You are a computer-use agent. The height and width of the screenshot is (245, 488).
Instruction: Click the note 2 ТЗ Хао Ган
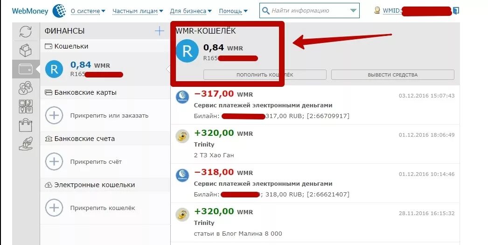pyautogui.click(x=214, y=155)
